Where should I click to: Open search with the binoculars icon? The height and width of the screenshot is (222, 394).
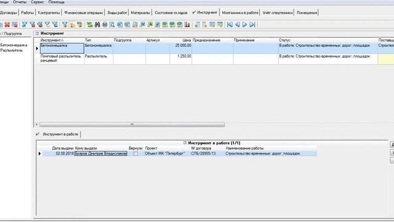pyautogui.click(x=97, y=25)
